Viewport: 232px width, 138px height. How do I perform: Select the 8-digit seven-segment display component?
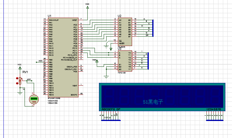pyautogui.click(x=162, y=97)
